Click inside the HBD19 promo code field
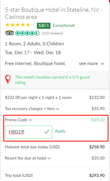The image size is (110, 181). [29, 132]
